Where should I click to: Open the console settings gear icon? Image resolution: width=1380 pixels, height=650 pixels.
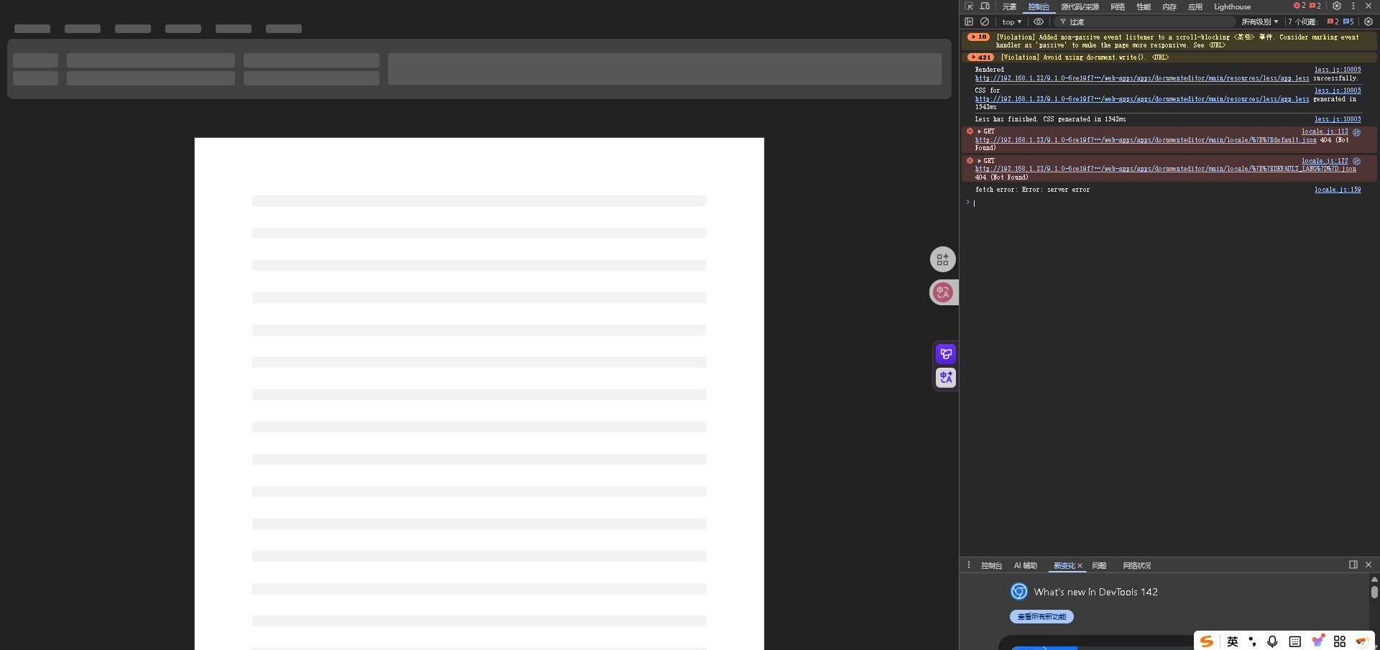[1368, 22]
